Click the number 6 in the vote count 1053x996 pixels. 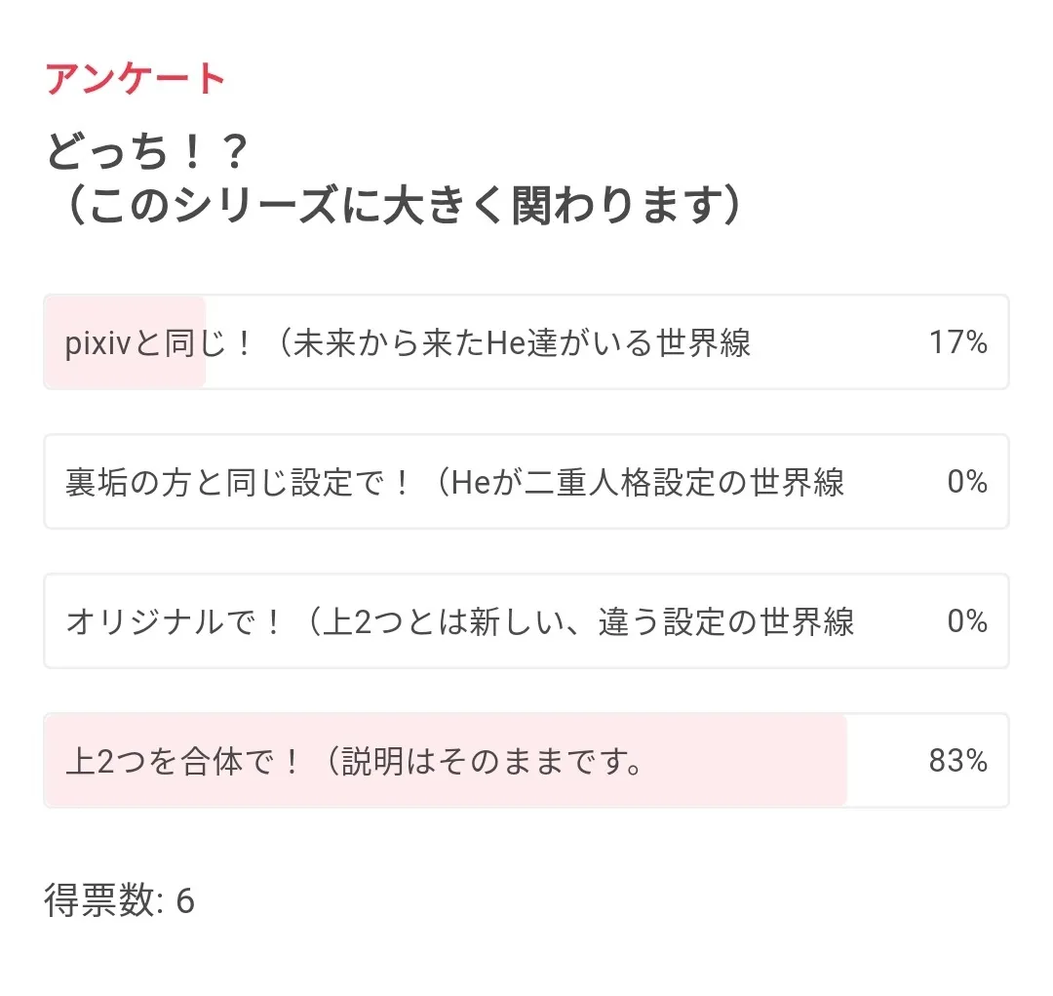click(x=185, y=901)
